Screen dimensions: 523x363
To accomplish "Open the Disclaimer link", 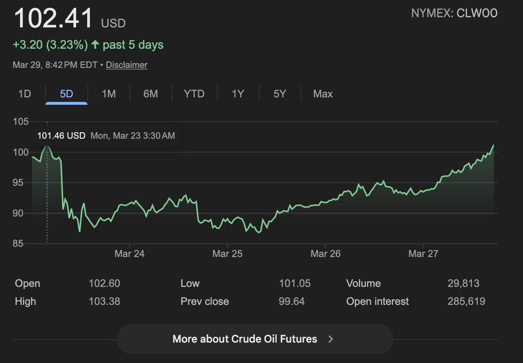I will [126, 65].
